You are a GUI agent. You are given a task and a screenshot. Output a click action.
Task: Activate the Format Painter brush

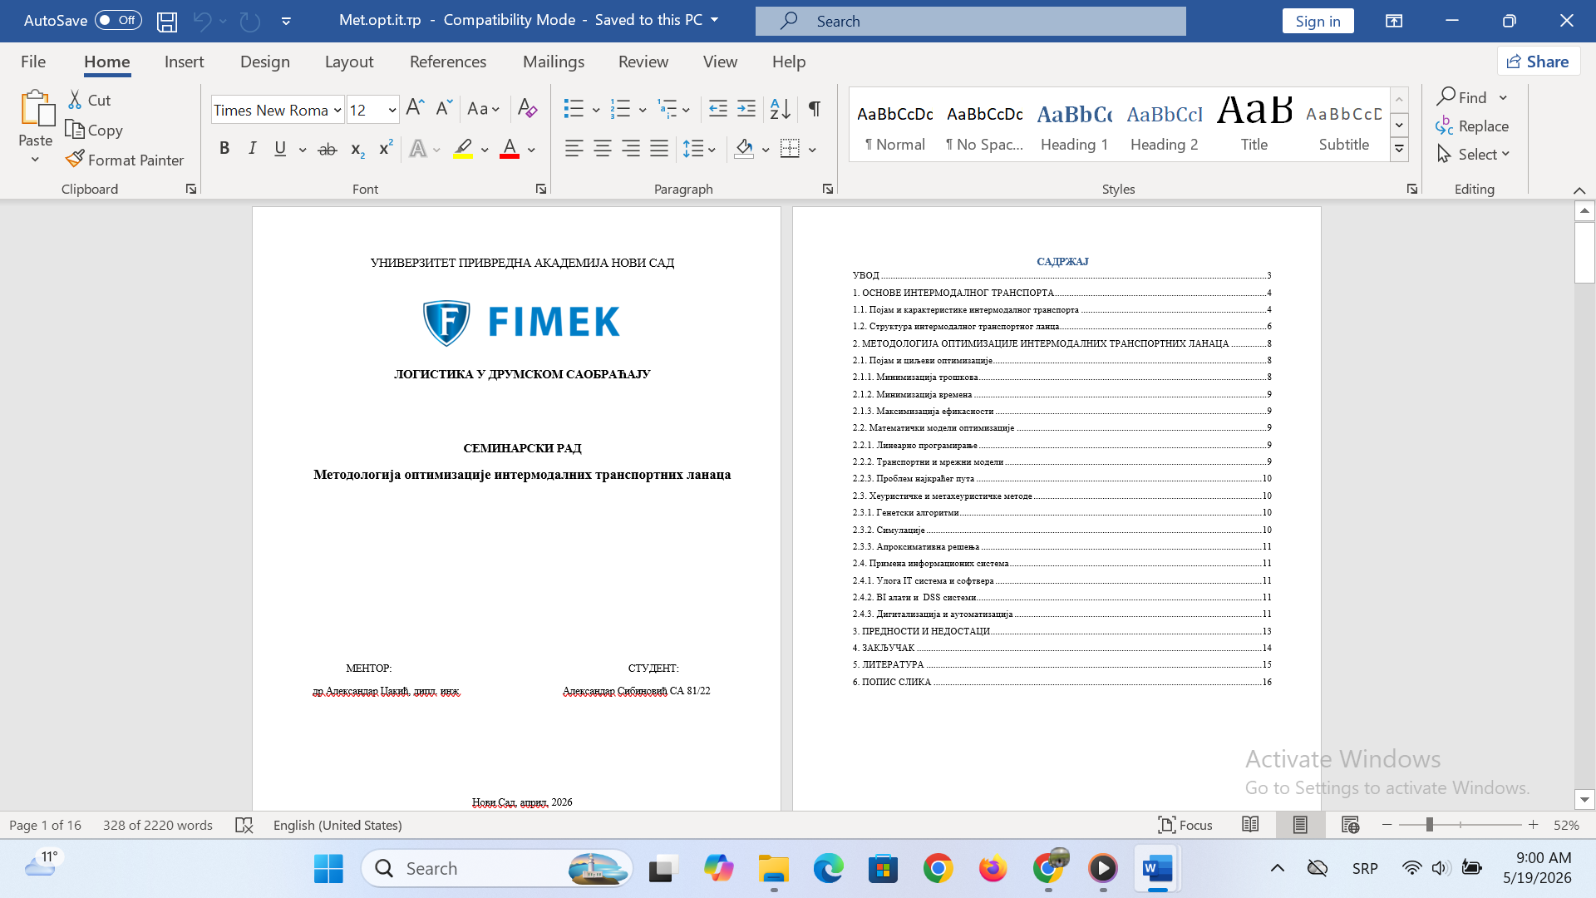pyautogui.click(x=126, y=160)
